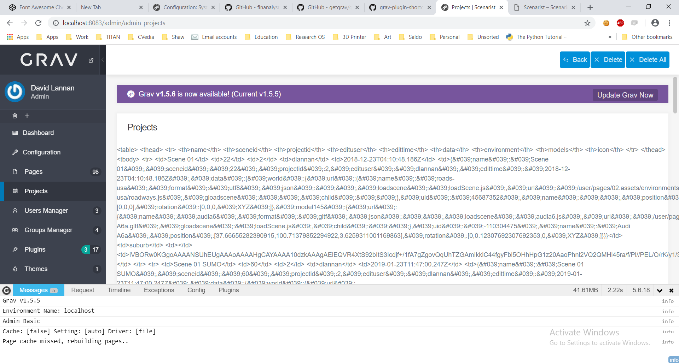679x364 pixels.
Task: Click the browser forward arrow
Action: click(x=24, y=23)
